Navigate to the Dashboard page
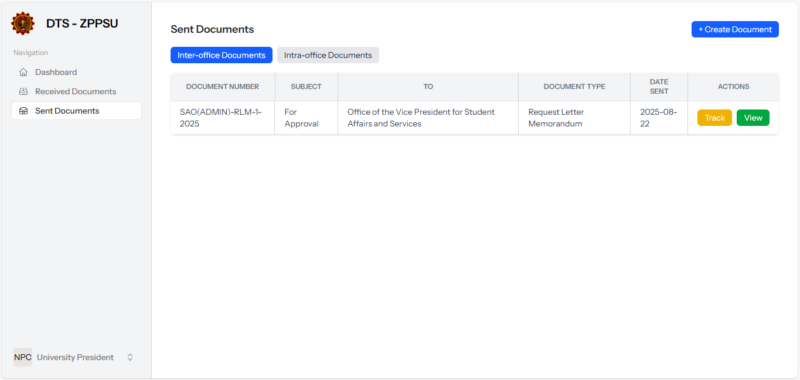The height and width of the screenshot is (380, 800). tap(56, 72)
